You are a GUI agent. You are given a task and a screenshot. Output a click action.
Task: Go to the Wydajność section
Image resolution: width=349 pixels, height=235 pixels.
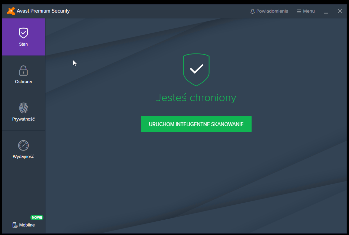(23, 149)
